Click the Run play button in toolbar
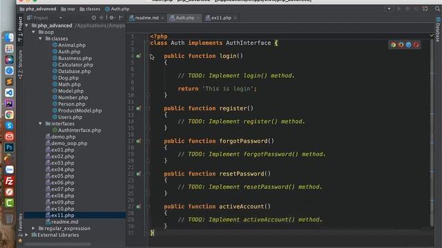Screen dimensions: 442x248 click(x=399, y=9)
